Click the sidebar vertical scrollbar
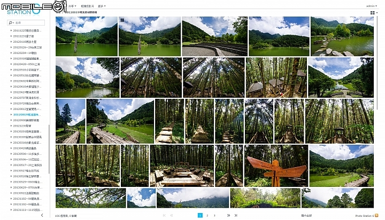385x220 pixels. [x=49, y=149]
